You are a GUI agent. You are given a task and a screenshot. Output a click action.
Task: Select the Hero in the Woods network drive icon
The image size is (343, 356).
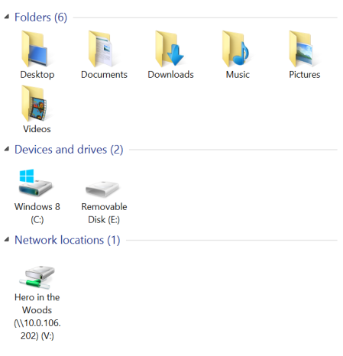pyautogui.click(x=37, y=277)
